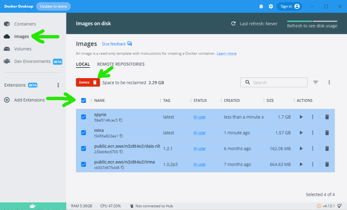This screenshot has width=347, height=210.
Task: Delete the mira image using trash icon
Action: pos(327,133)
